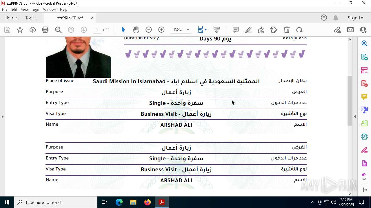Show more tools chevron in right pane
The image size is (371, 208).
pos(364,179)
